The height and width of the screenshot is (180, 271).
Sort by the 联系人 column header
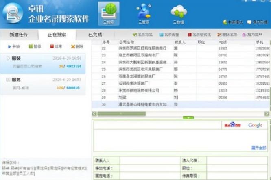[180, 42]
